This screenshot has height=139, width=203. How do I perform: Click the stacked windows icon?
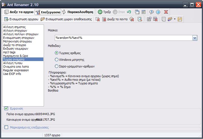pyautogui.click(x=137, y=12)
